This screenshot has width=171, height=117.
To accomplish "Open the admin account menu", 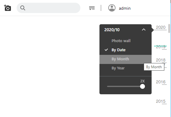I will coord(125,8).
